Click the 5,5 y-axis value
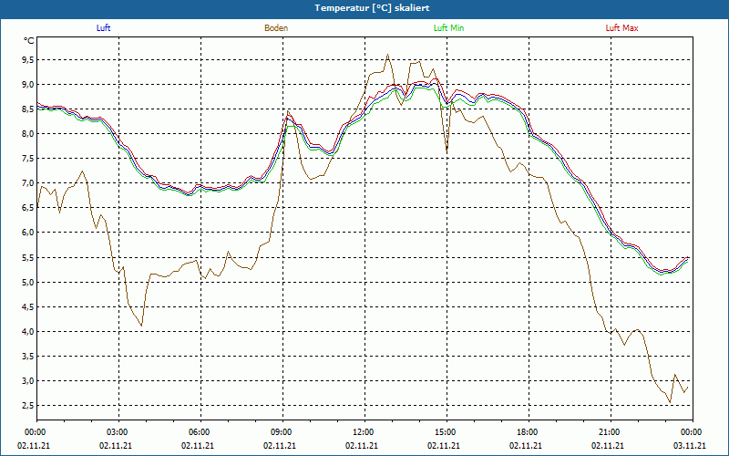The height and width of the screenshot is (456, 729). pos(28,257)
